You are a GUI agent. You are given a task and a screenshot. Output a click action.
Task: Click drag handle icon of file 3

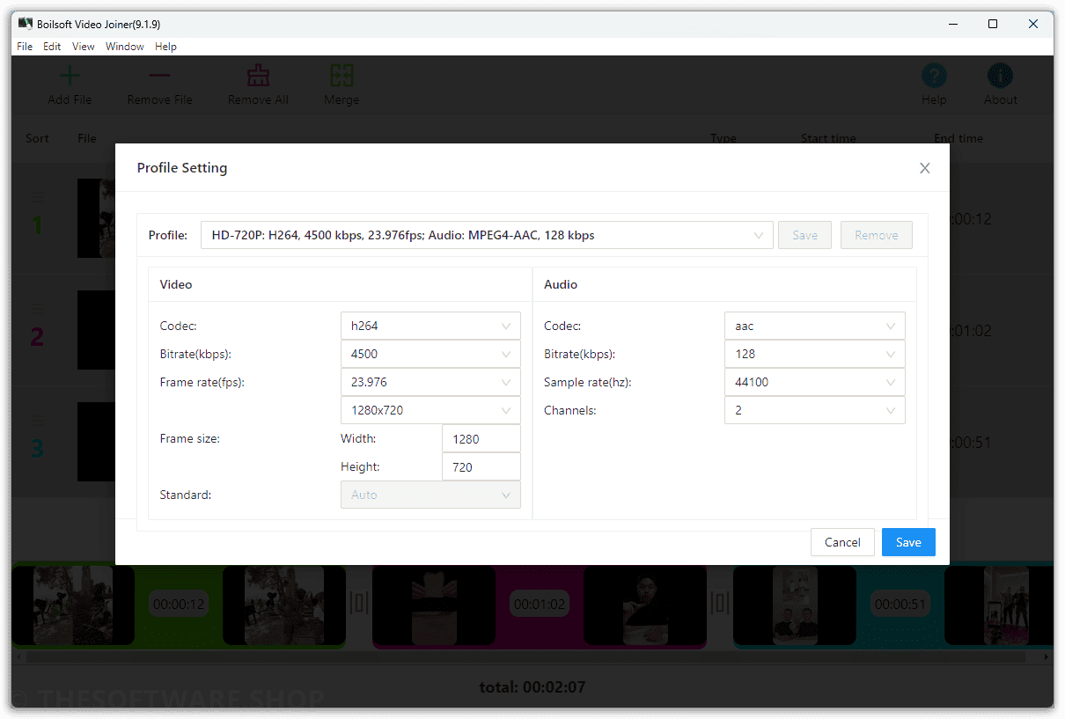(x=37, y=421)
